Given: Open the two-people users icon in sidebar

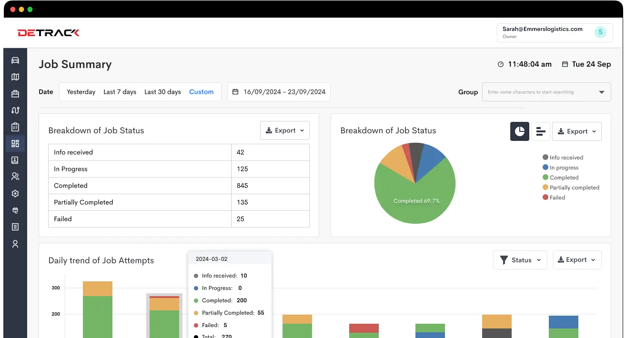Looking at the screenshot, I should 15,177.
